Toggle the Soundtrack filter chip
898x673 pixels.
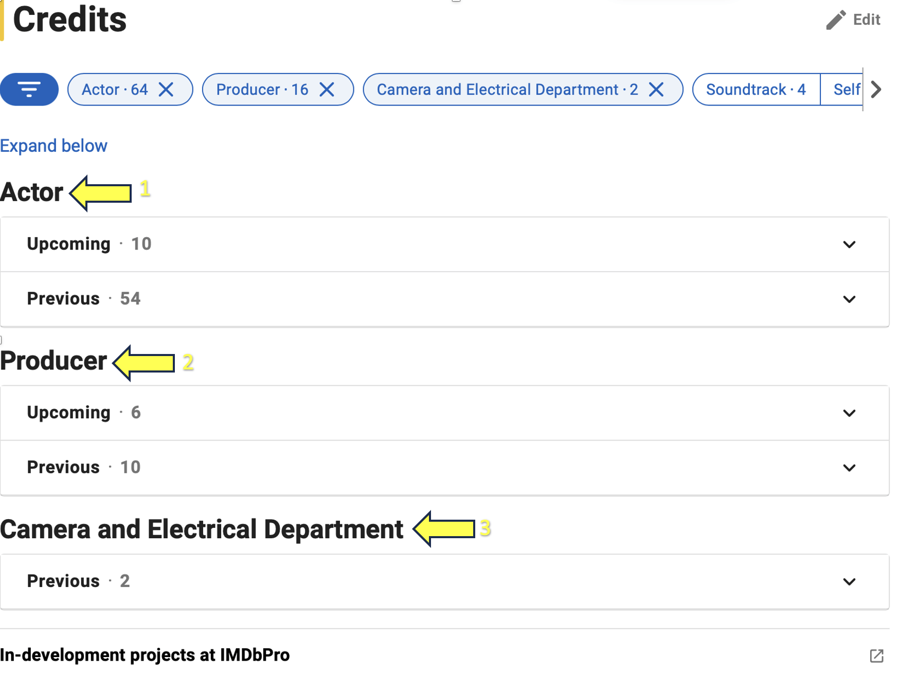click(756, 90)
